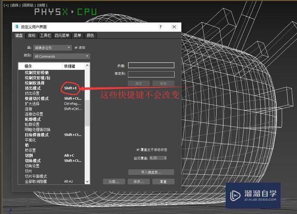Open the 四元菜单 tab
The width and height of the screenshot is (297, 214).
pos(62,36)
